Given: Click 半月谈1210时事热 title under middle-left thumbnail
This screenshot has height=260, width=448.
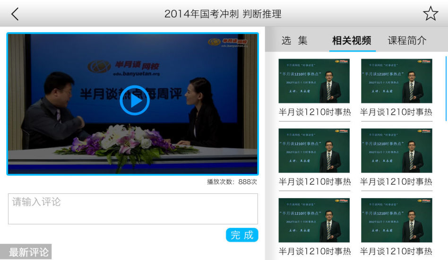Looking at the screenshot, I should pos(315,182).
